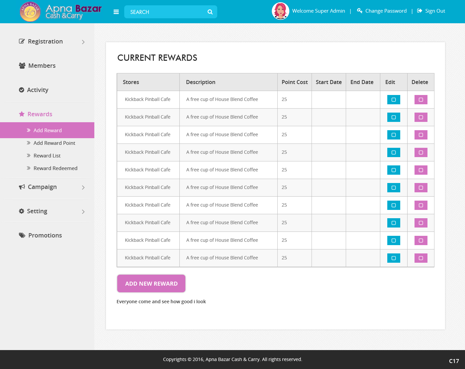Screen dimensions: 465x369
Task: Click the ADD NEW REWARD button
Action: 151,284
